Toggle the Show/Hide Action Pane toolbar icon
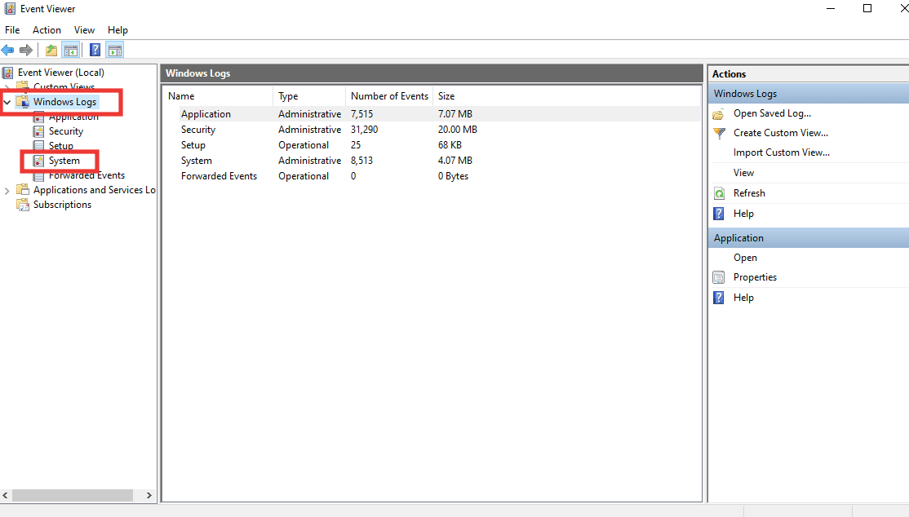This screenshot has height=517, width=909. [114, 50]
